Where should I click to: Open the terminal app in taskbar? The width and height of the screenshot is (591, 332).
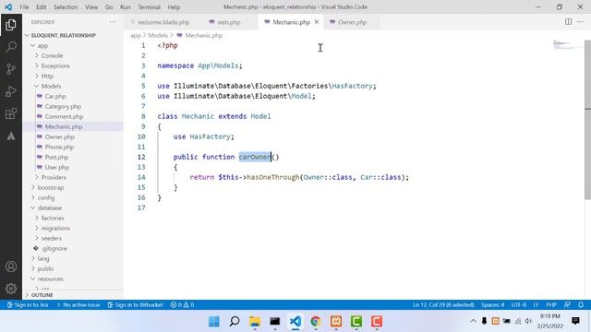tap(275, 322)
